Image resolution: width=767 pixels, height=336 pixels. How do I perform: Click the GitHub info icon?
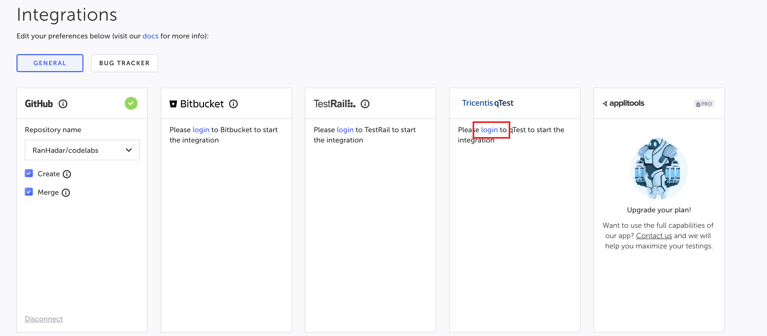pyautogui.click(x=63, y=104)
